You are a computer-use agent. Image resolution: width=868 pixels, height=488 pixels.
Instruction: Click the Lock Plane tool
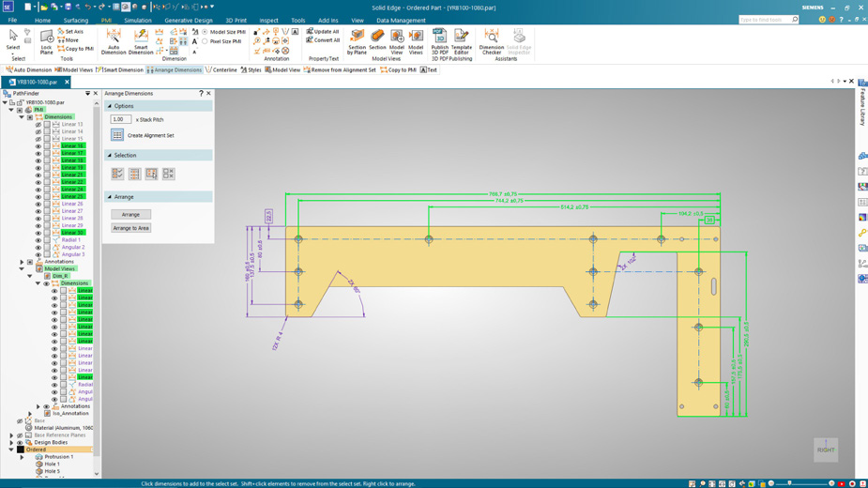click(x=47, y=41)
